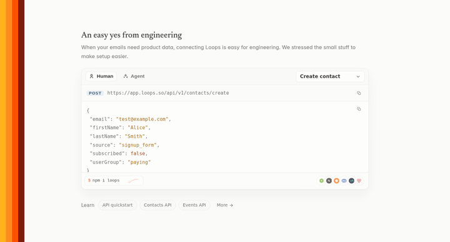Viewport: 450px width, 242px height.
Task: Click the "signup_form" source value
Action: point(137,145)
